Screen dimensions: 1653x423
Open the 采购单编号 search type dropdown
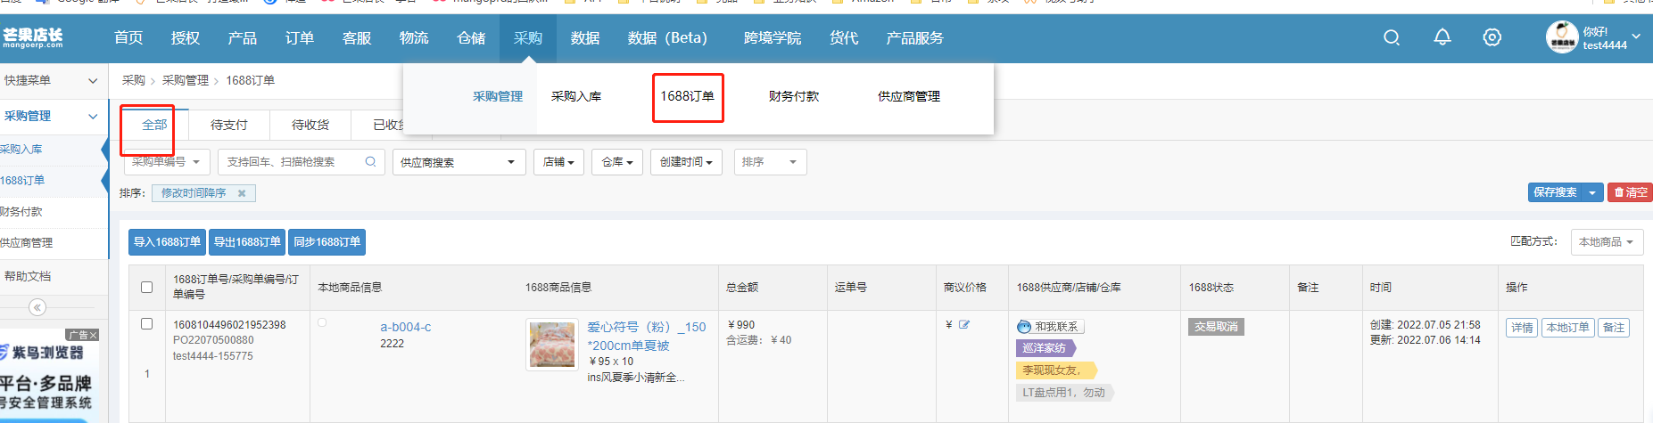point(167,162)
